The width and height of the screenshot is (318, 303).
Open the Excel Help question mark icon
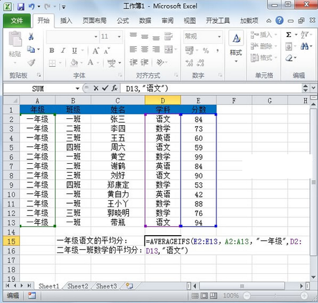(x=279, y=20)
